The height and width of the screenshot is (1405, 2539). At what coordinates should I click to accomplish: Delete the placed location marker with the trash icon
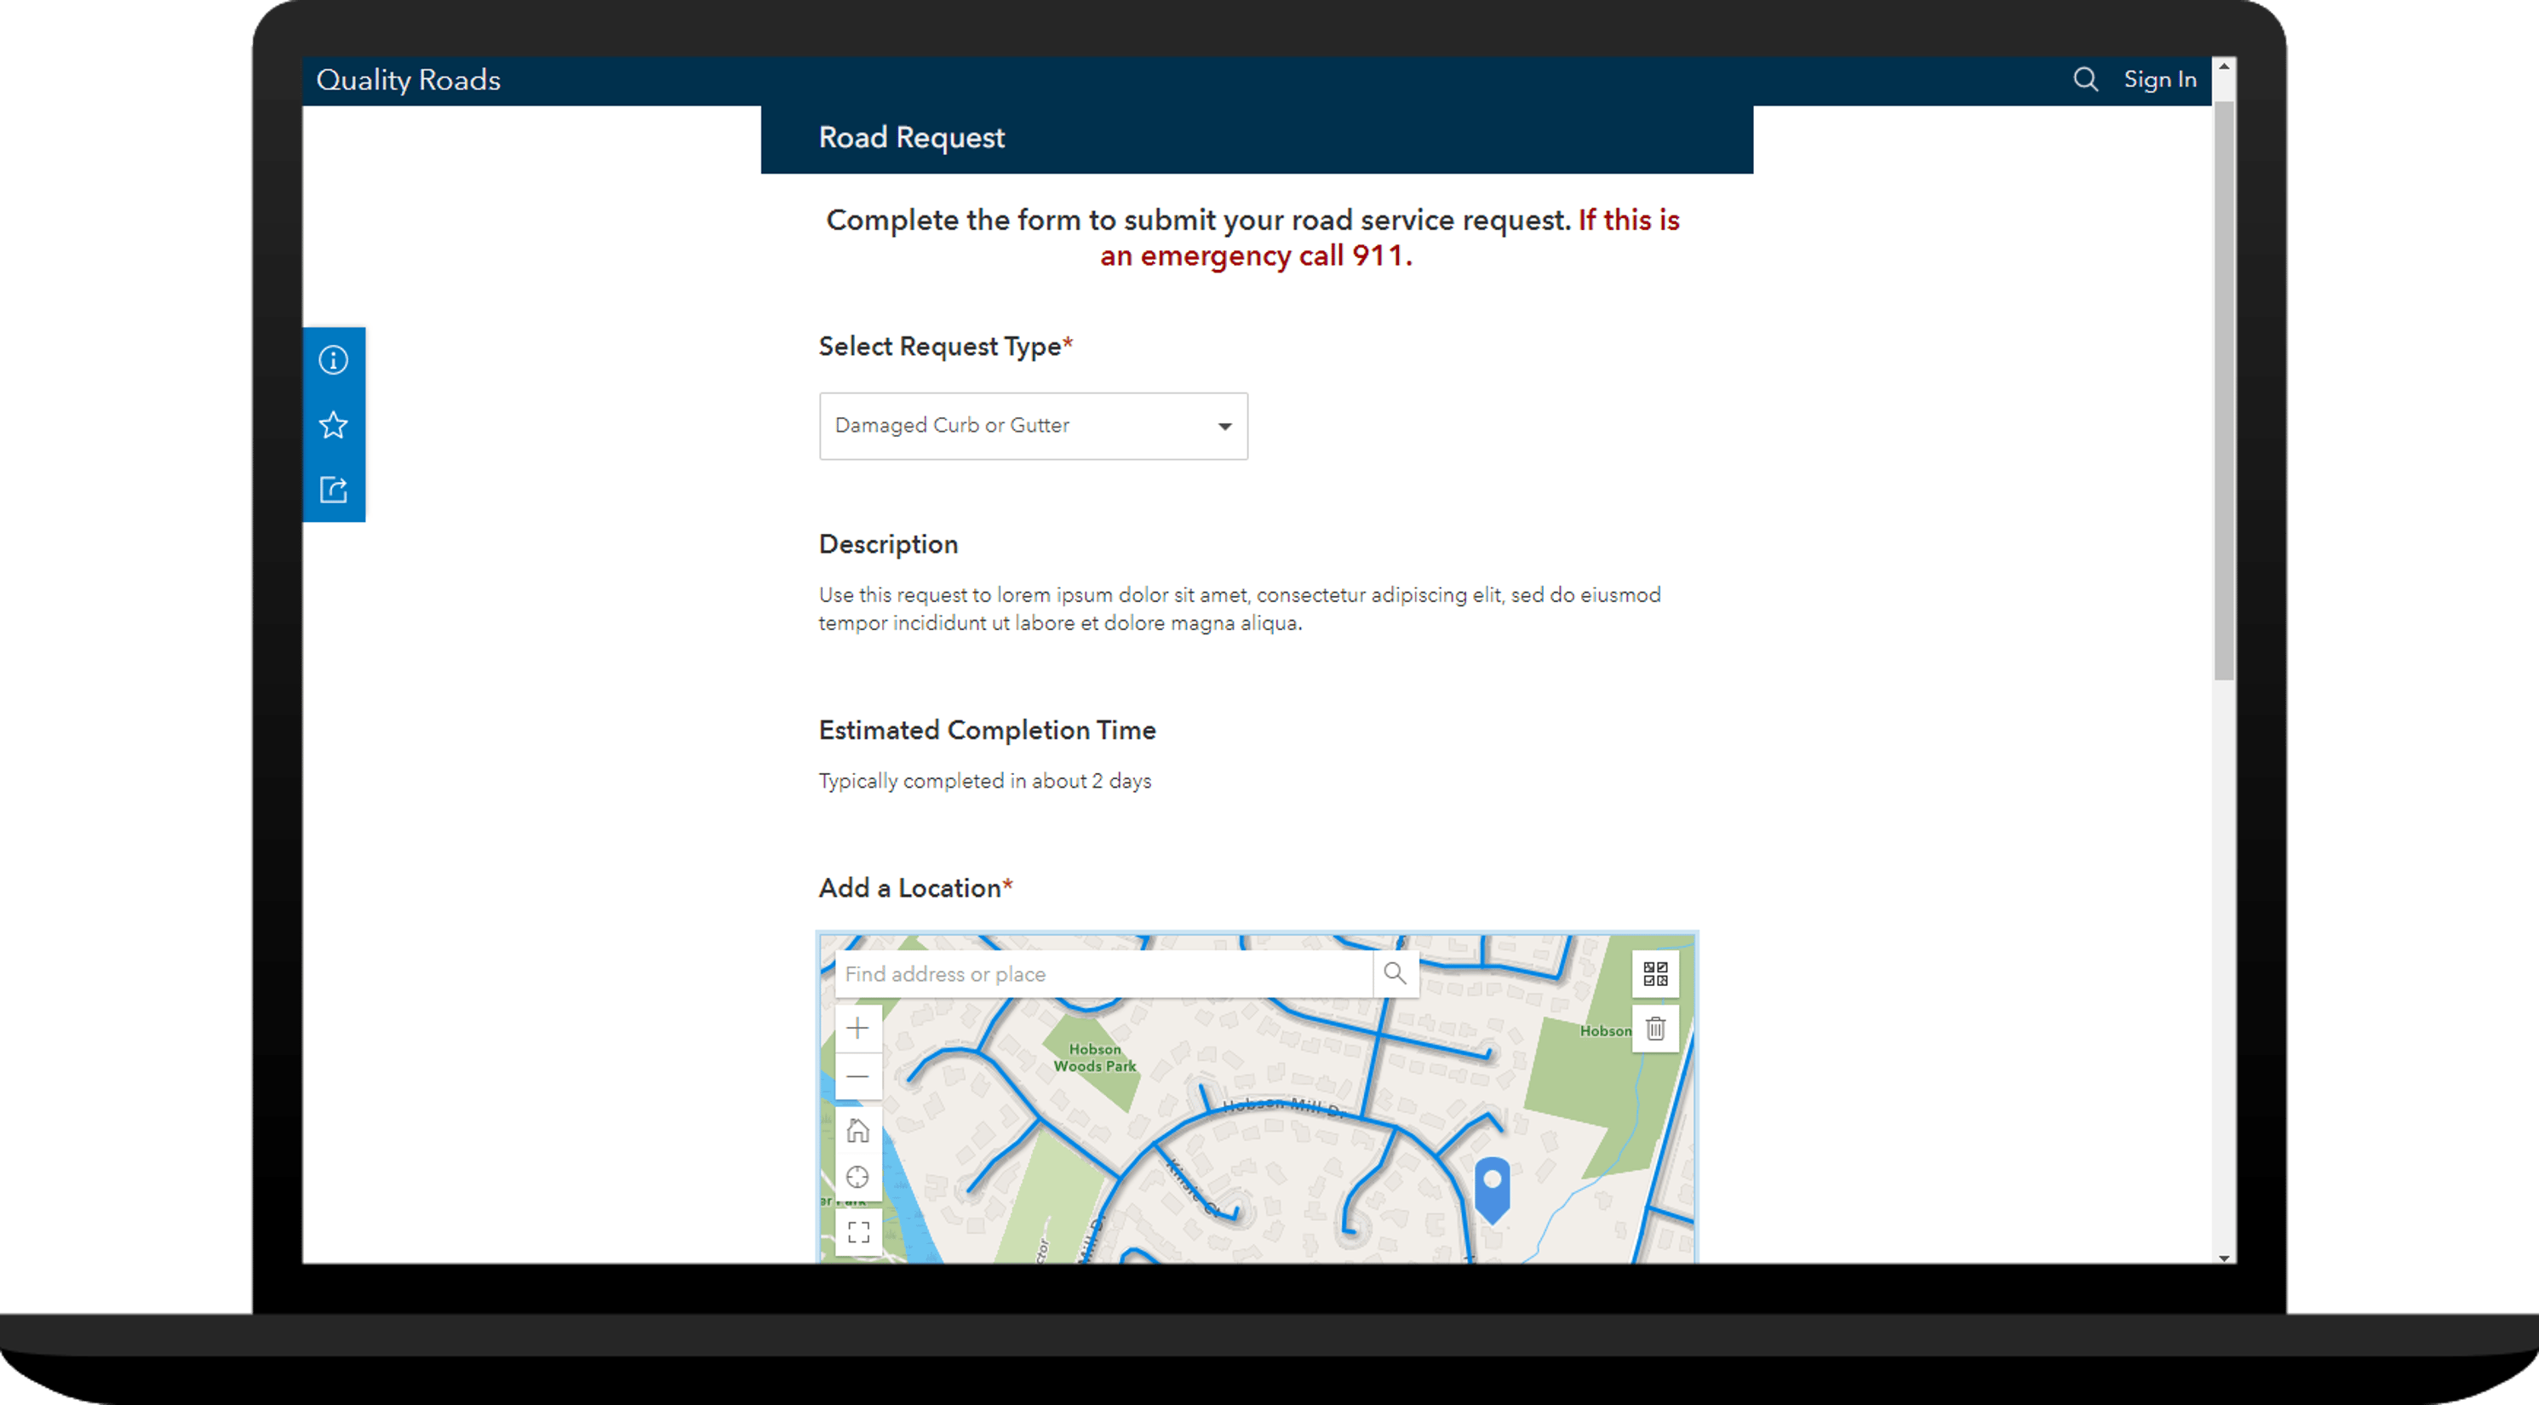tap(1655, 1029)
